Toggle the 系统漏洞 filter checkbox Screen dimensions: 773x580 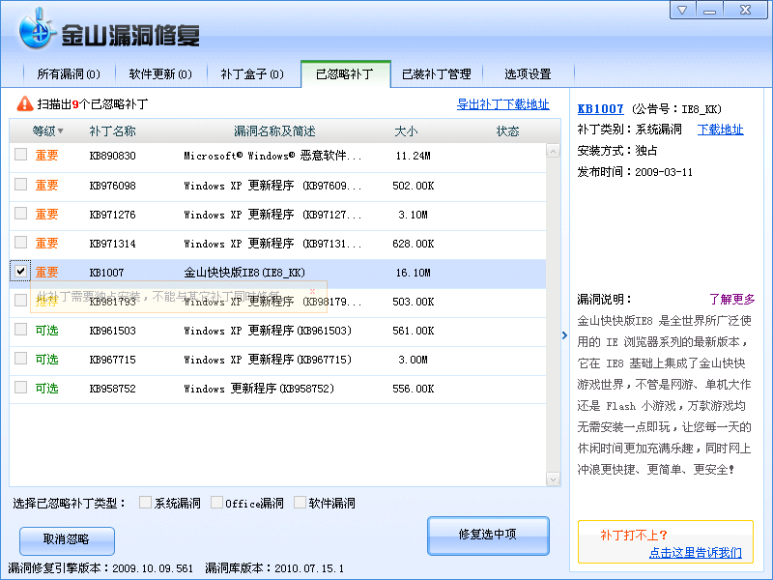point(145,502)
